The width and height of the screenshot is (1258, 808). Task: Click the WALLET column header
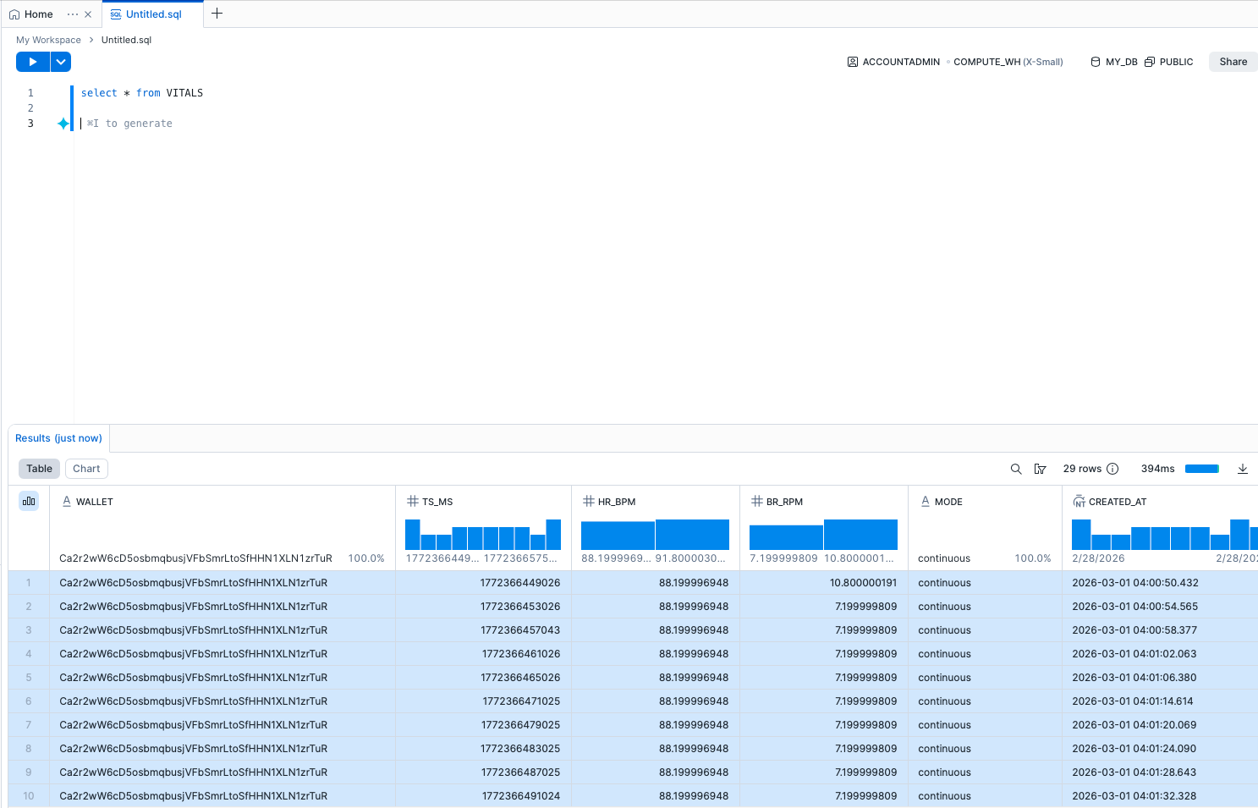tap(95, 502)
